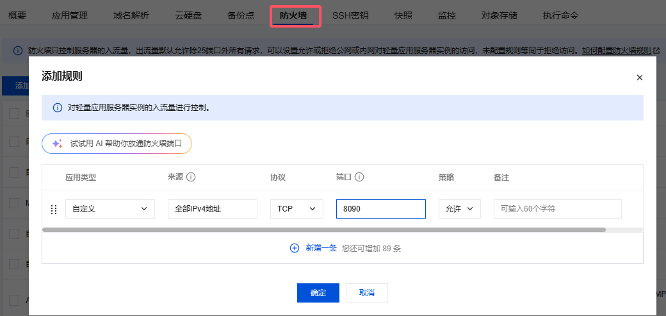This screenshot has height=316, width=666.
Task: Click the 备注 input field
Action: pyautogui.click(x=557, y=209)
